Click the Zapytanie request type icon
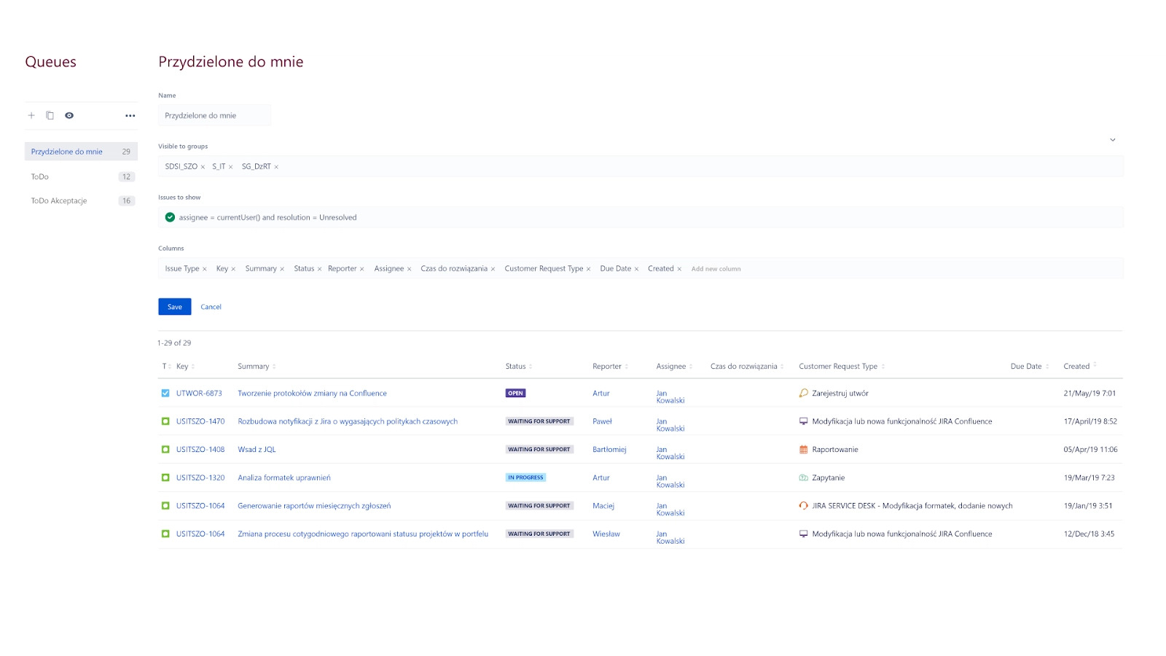Viewport: 1166px width, 656px height. (803, 477)
